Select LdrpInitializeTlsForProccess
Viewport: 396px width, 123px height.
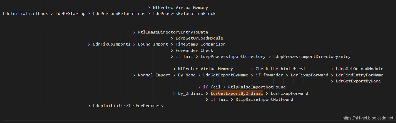[128, 106]
